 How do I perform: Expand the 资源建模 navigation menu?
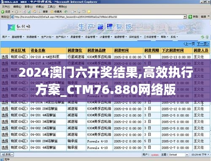32,37
